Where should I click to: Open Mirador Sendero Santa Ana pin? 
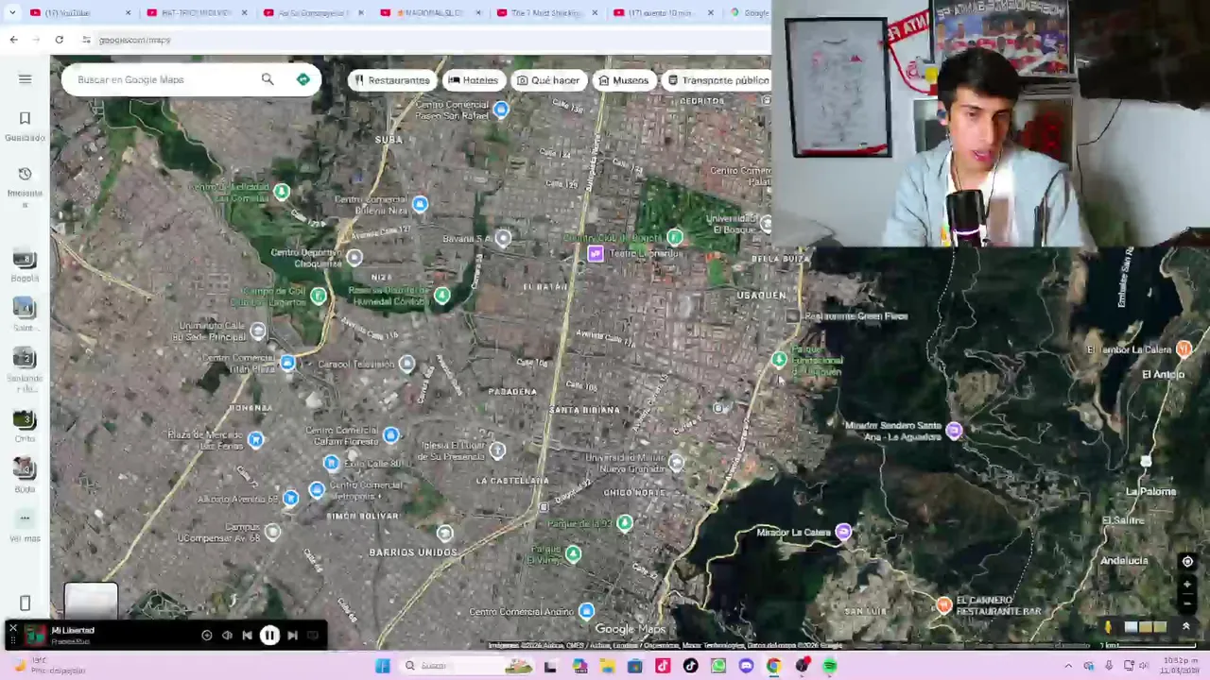click(x=954, y=431)
